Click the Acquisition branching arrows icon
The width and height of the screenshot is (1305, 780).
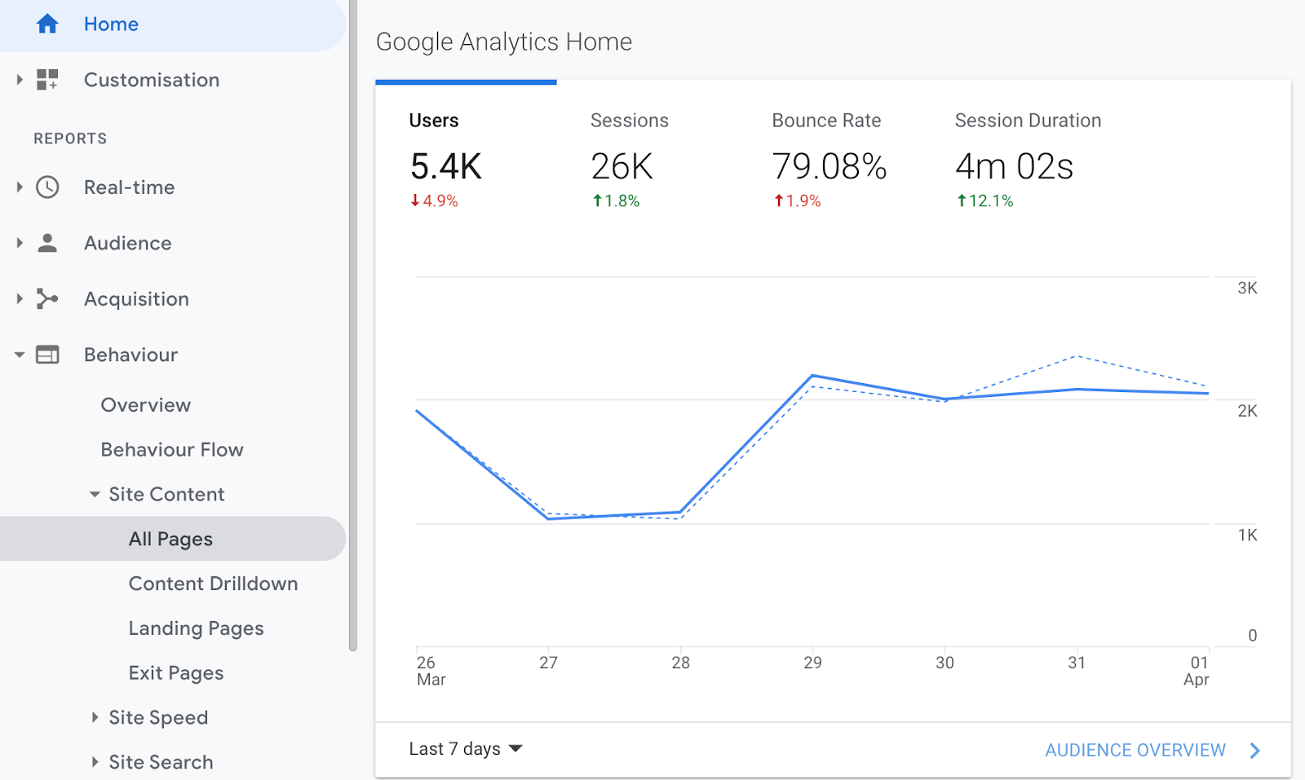coord(47,299)
